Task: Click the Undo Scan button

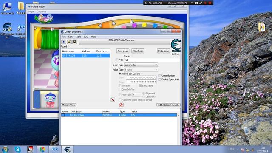Action: [163, 51]
